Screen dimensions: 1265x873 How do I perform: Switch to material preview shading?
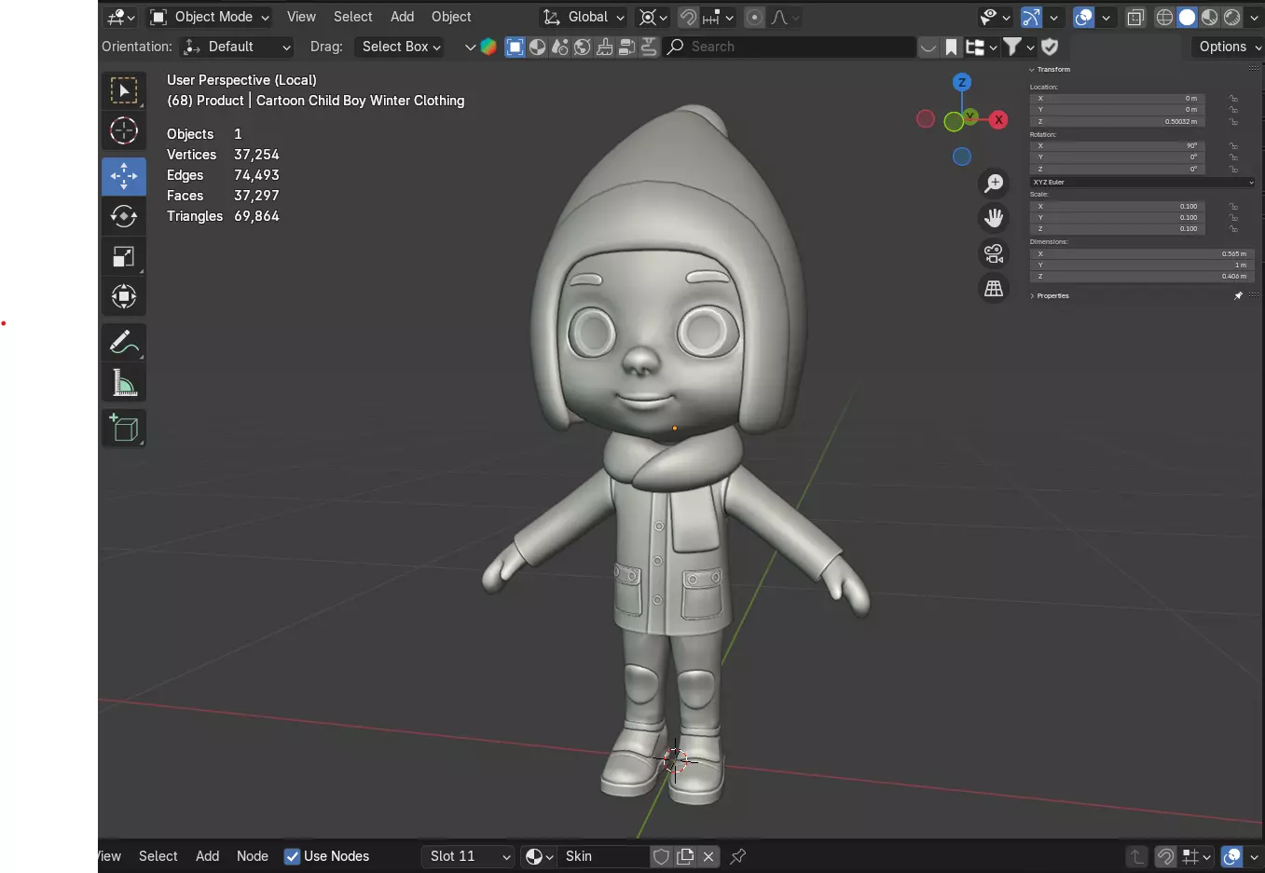1209,17
